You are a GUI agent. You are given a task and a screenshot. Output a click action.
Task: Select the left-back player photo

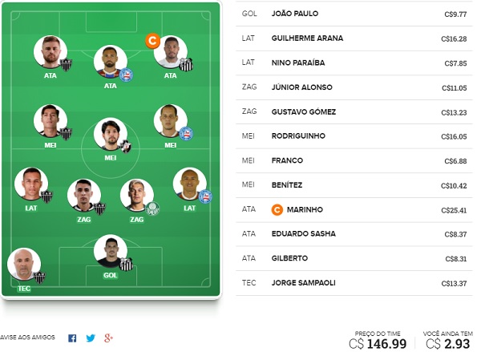(31, 184)
